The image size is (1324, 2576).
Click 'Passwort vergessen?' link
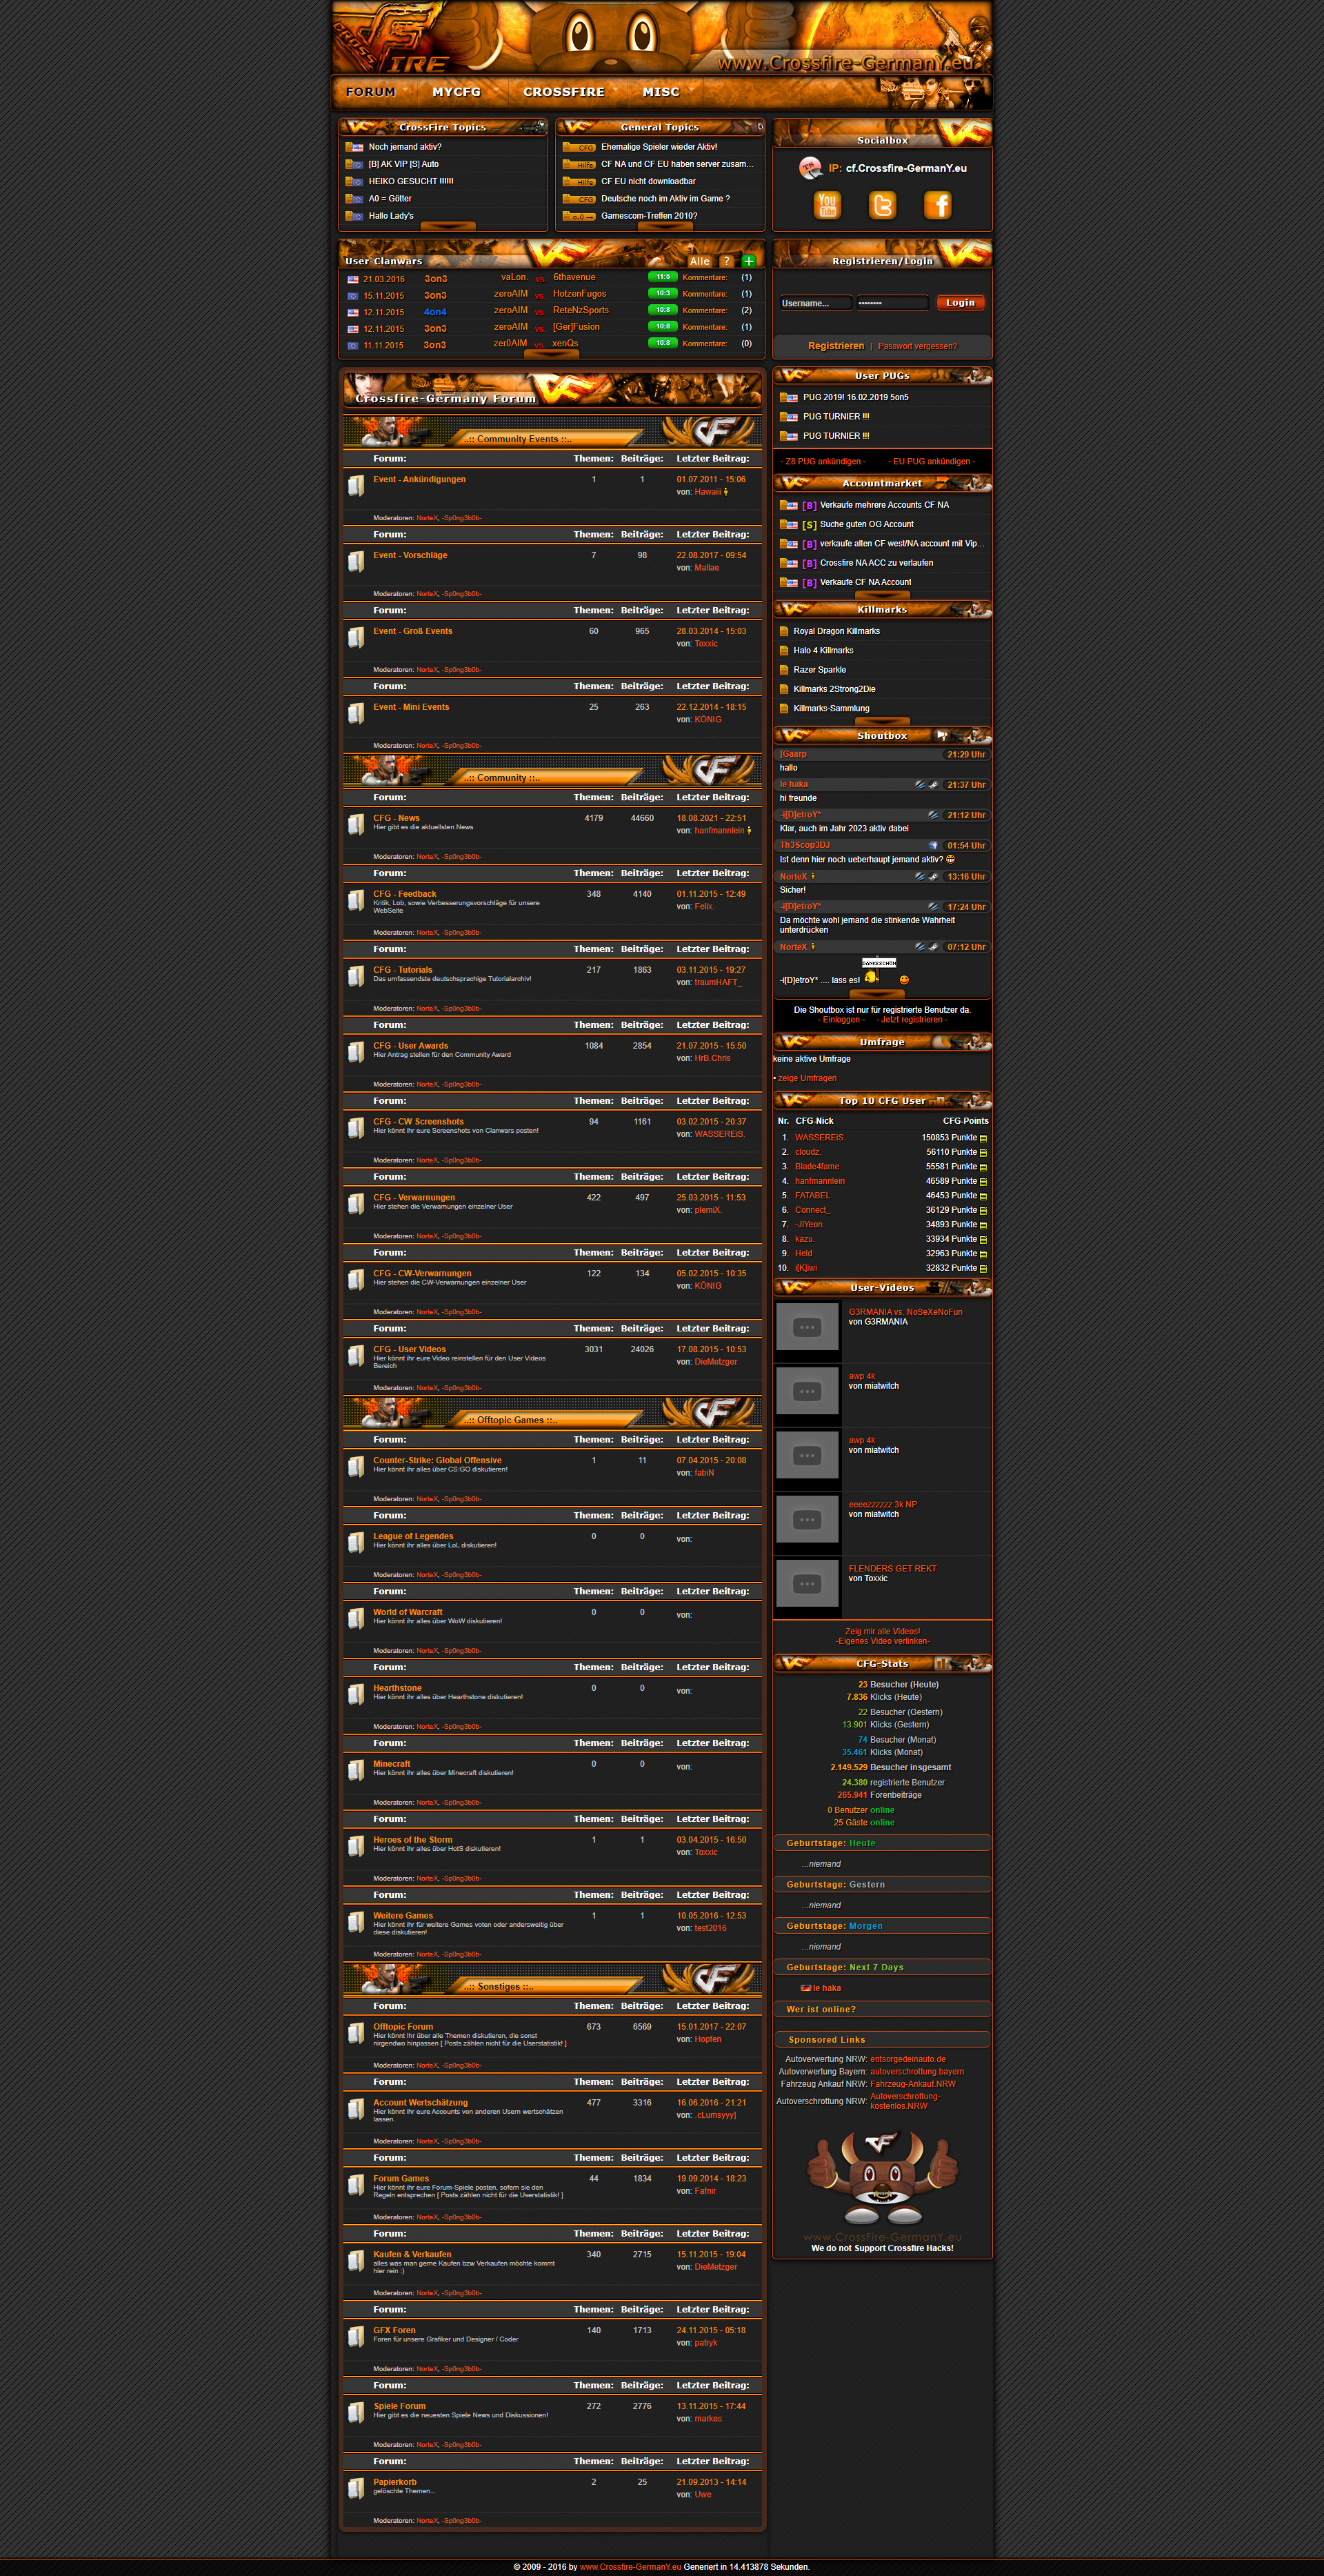(917, 346)
